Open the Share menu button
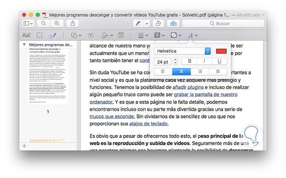 coord(72,24)
